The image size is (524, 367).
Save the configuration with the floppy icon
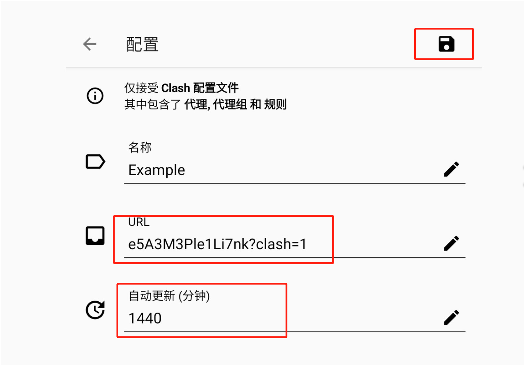446,44
